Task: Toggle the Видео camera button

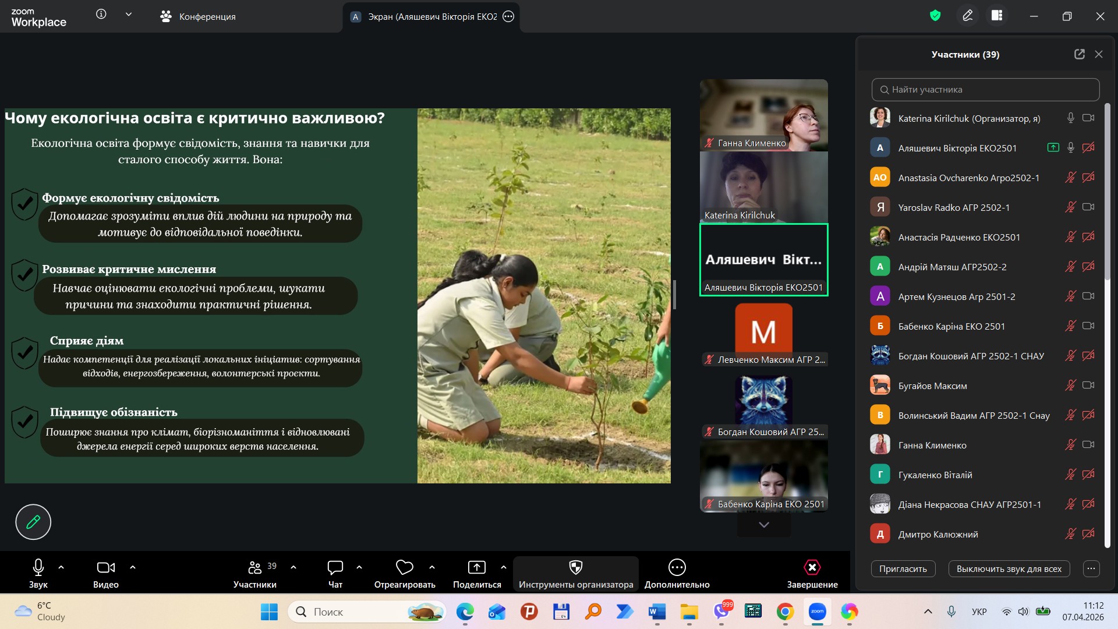Action: (x=105, y=568)
